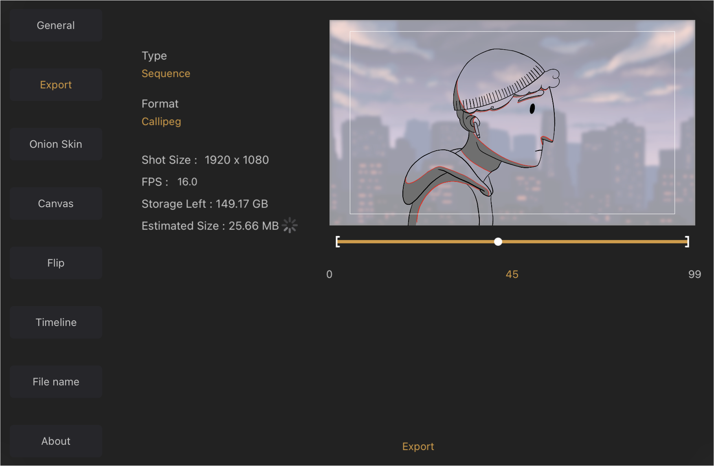Open the Timeline settings

[55, 322]
